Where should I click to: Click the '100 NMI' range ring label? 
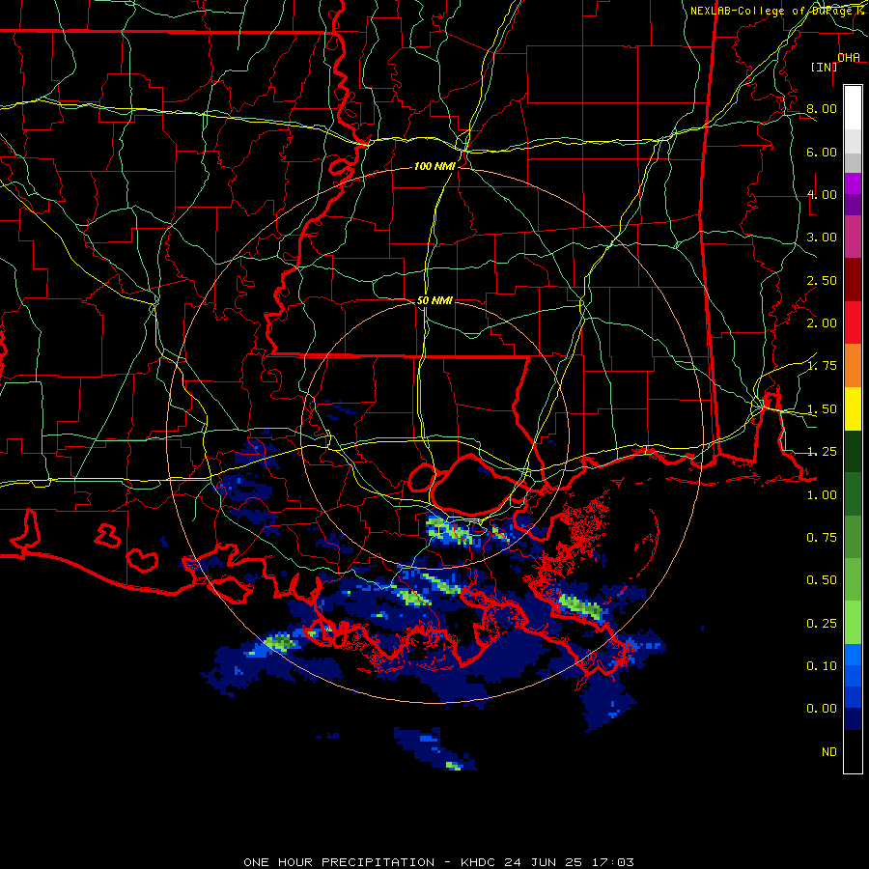(x=434, y=166)
